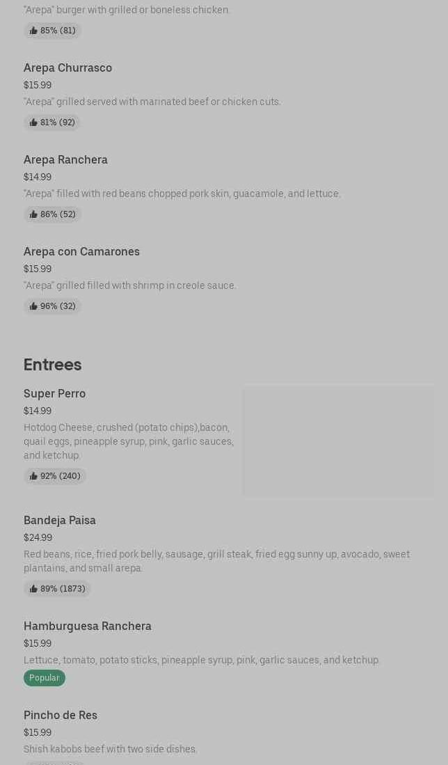Click the Entrees section heading
The height and width of the screenshot is (765, 448).
coord(53,365)
